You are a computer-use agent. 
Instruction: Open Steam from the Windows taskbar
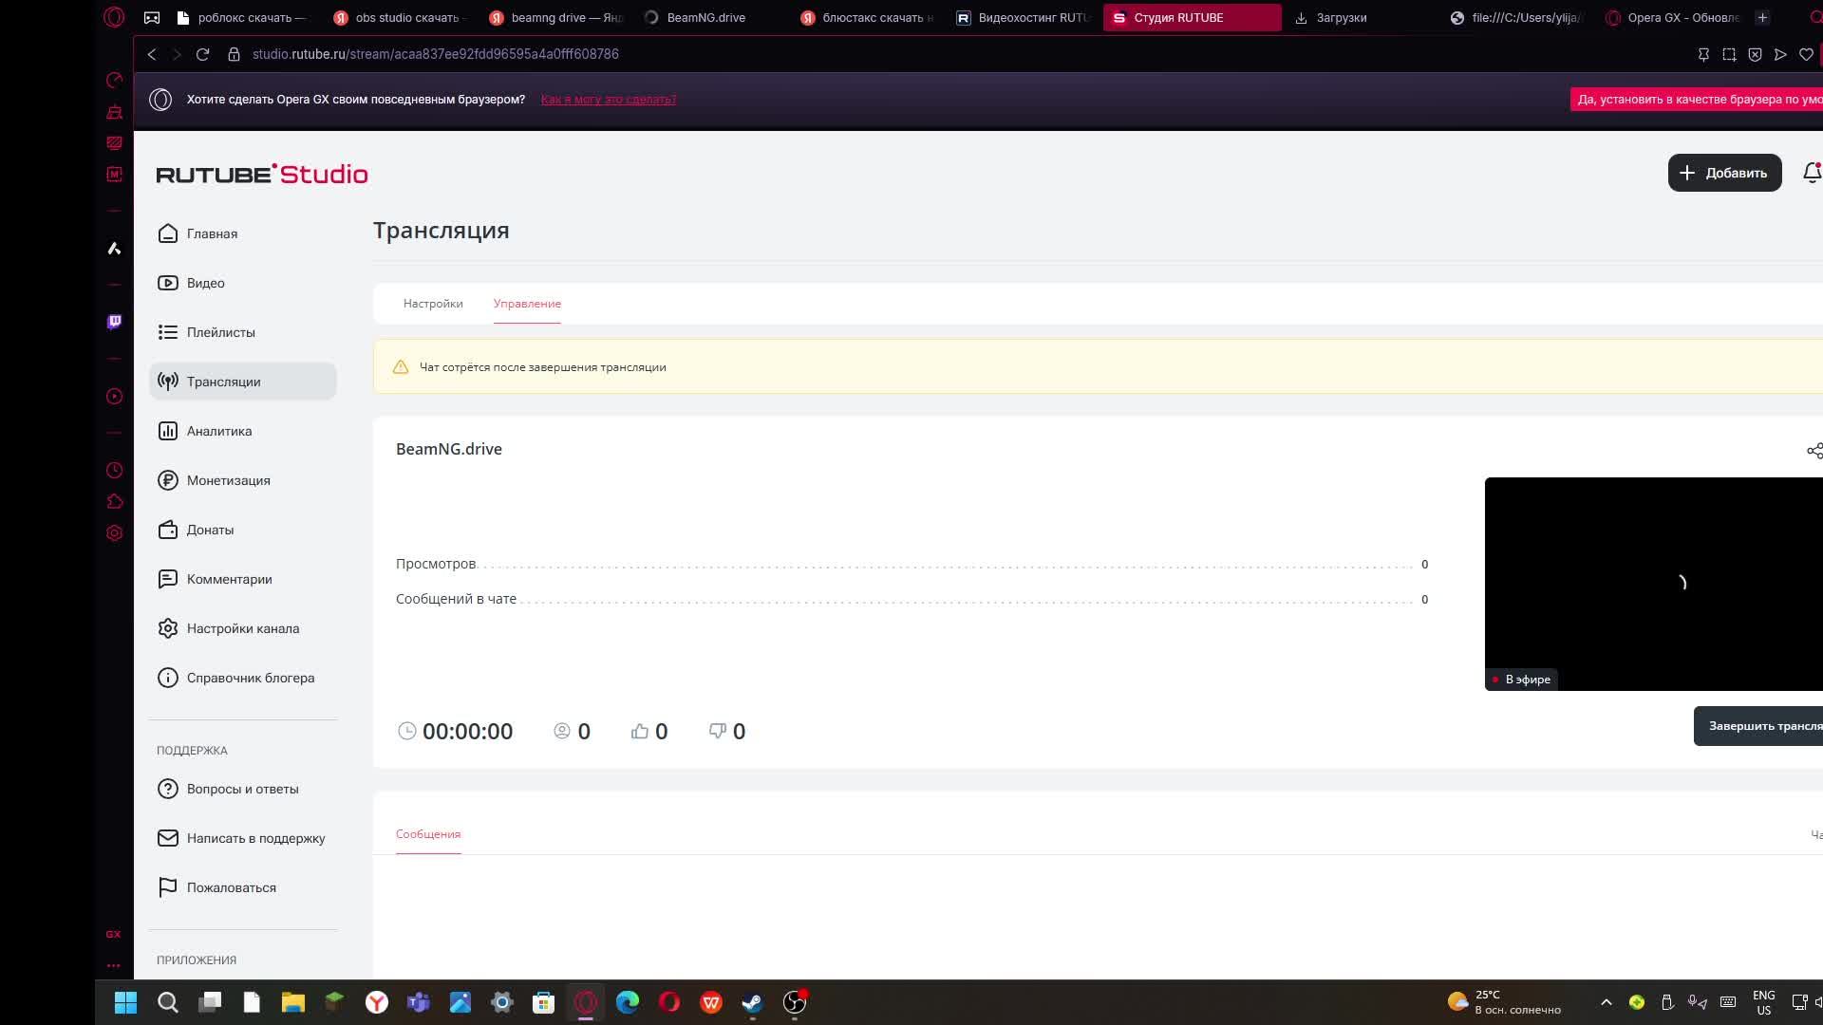(x=752, y=1002)
